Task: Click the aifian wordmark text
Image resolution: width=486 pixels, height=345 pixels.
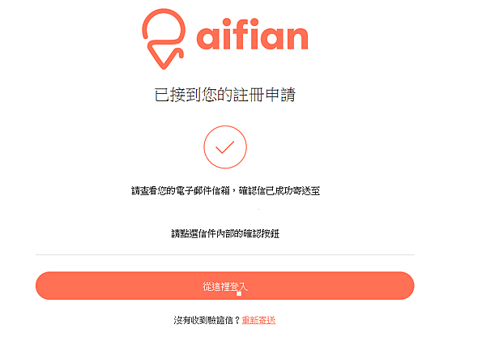Action: click(252, 37)
